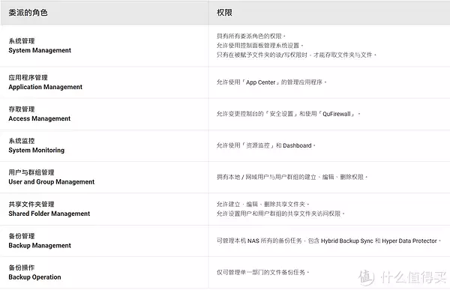Click User and Group Management role

[51, 181]
